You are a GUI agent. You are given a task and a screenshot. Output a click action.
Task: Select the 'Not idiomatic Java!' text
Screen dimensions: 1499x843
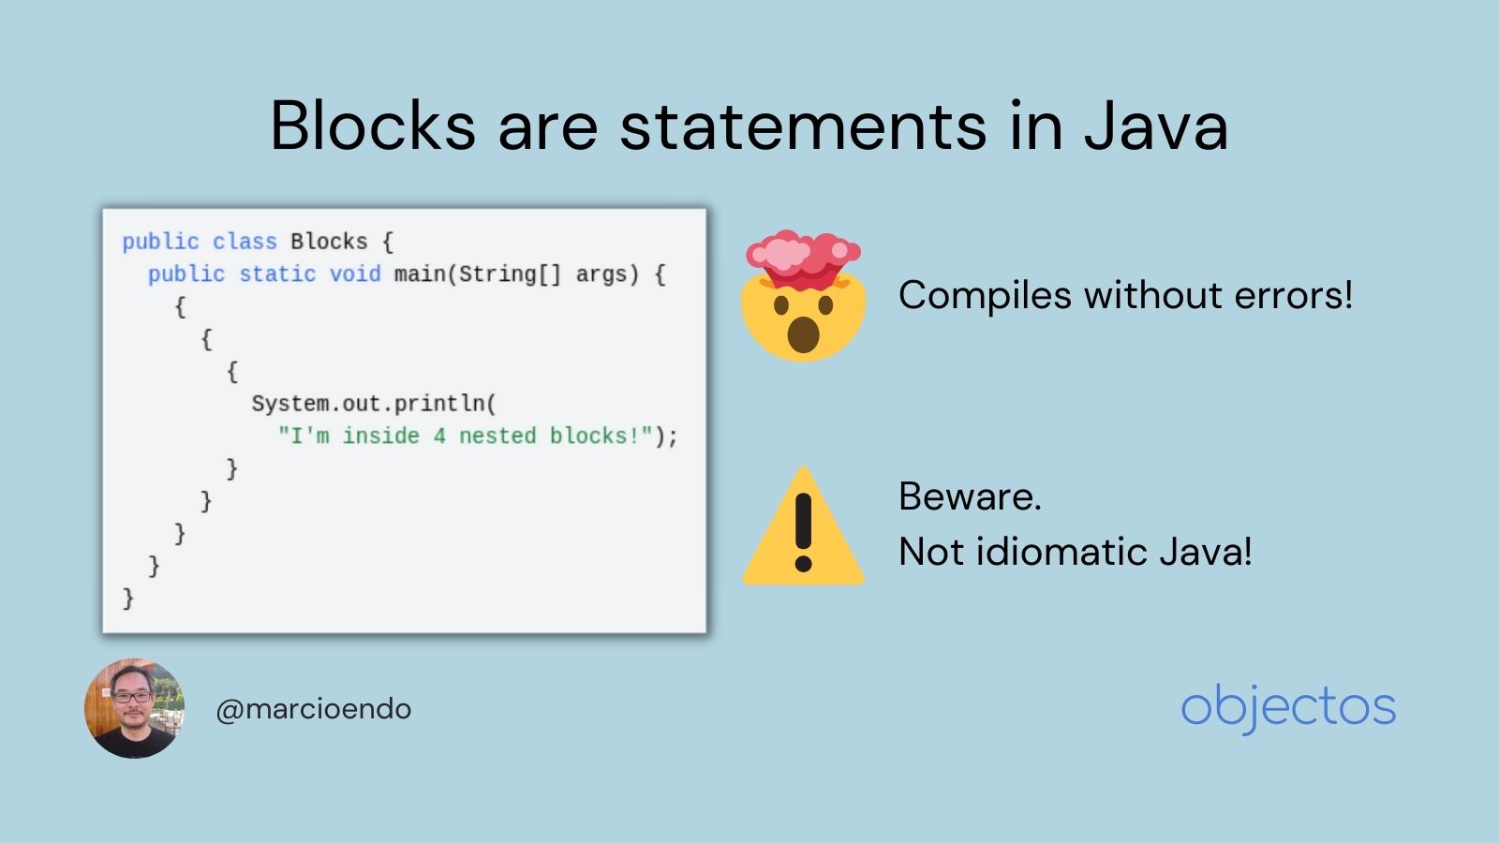[1077, 553]
